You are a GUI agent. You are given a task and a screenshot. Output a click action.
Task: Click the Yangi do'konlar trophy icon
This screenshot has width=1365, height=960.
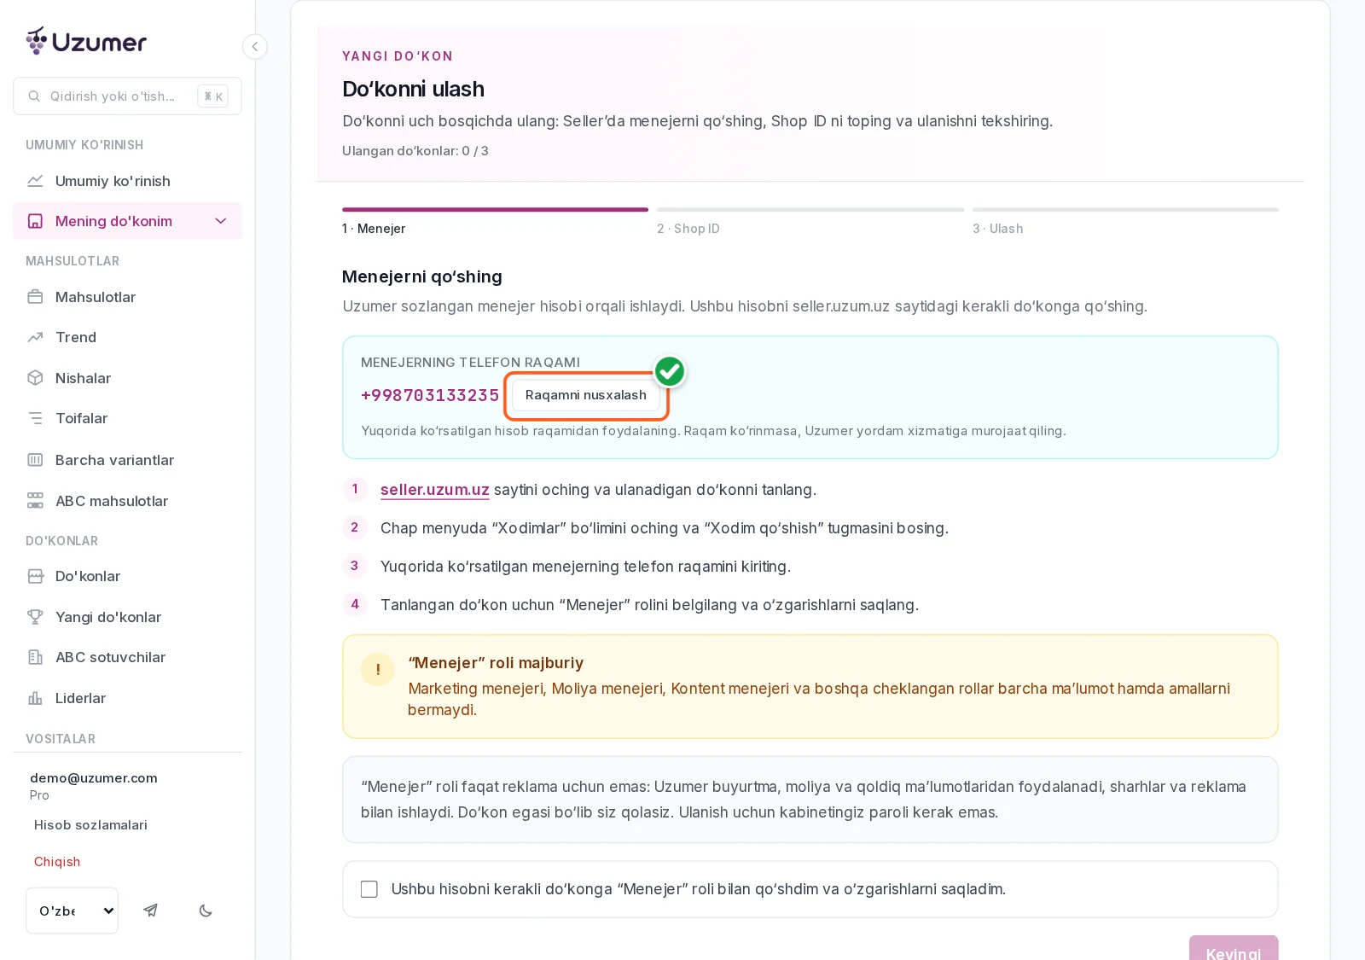pyautogui.click(x=35, y=617)
